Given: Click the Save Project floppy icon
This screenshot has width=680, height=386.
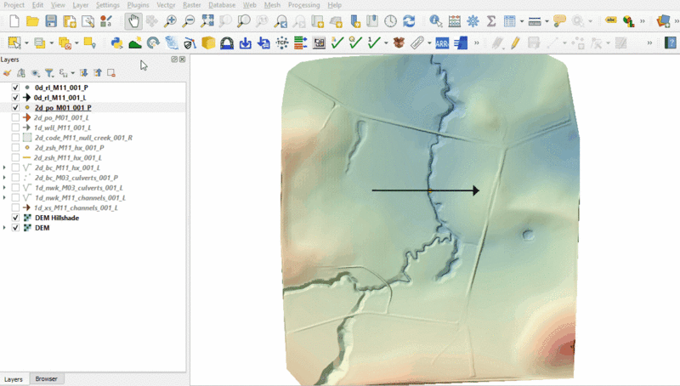Looking at the screenshot, I should coord(51,20).
